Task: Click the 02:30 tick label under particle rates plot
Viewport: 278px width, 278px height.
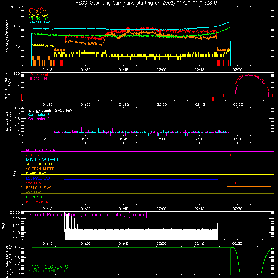Action: pyautogui.click(x=238, y=105)
